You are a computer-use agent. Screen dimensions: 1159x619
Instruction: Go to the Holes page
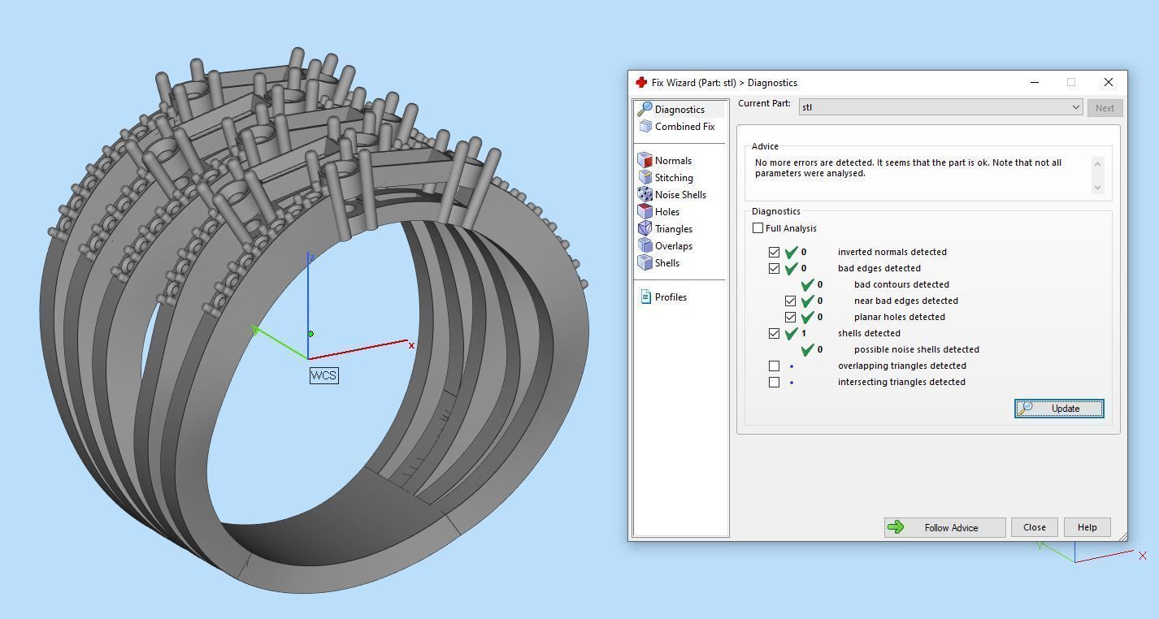point(667,212)
